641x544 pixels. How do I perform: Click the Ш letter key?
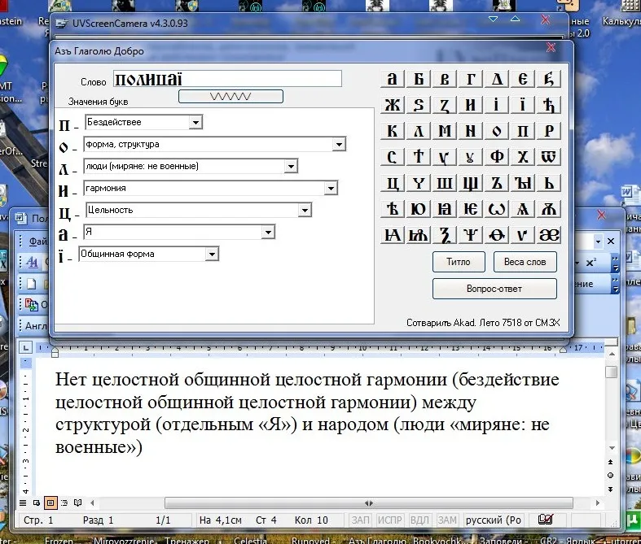(445, 183)
